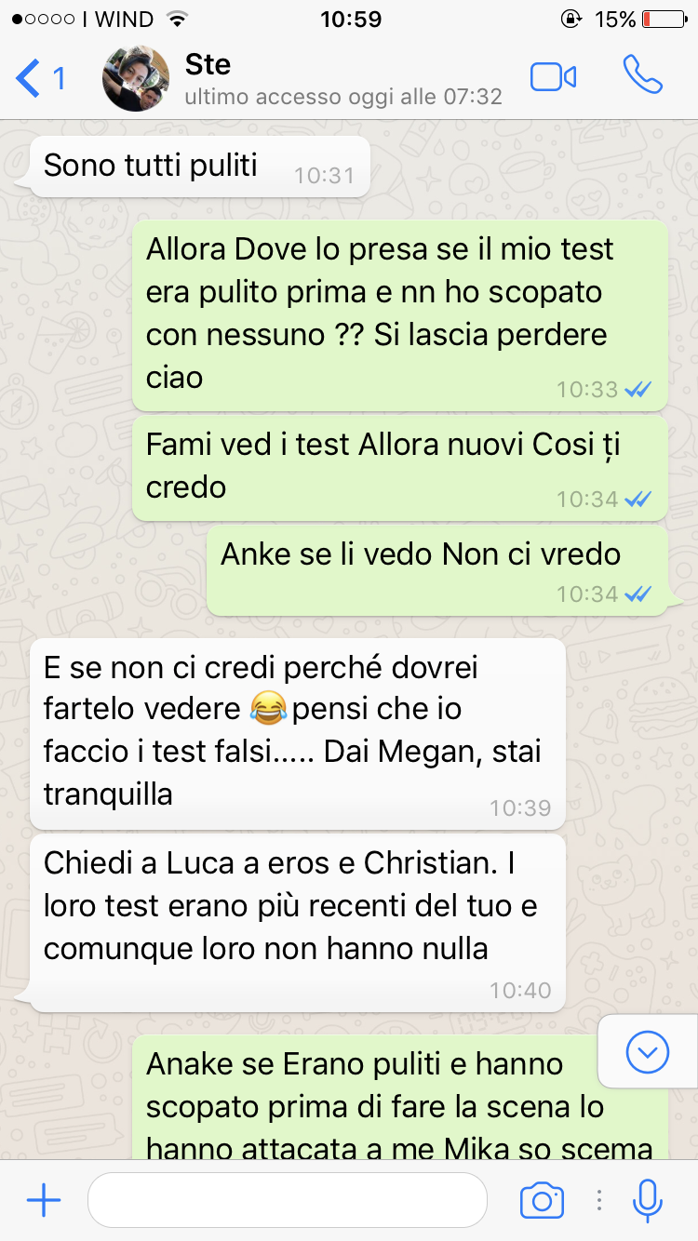Open Ste's profile picture
698x1241 pixels.
point(136,78)
